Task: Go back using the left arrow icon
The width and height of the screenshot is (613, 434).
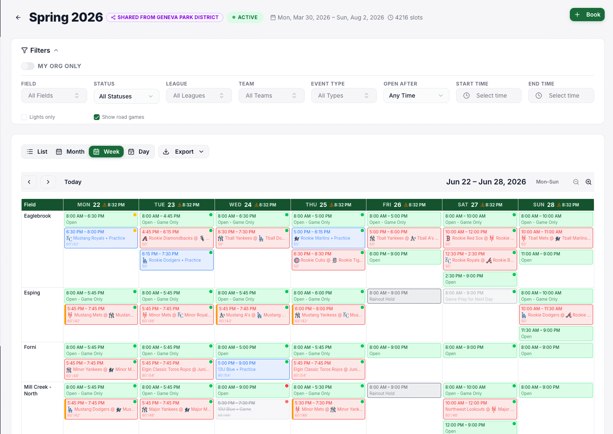Action: (x=18, y=17)
